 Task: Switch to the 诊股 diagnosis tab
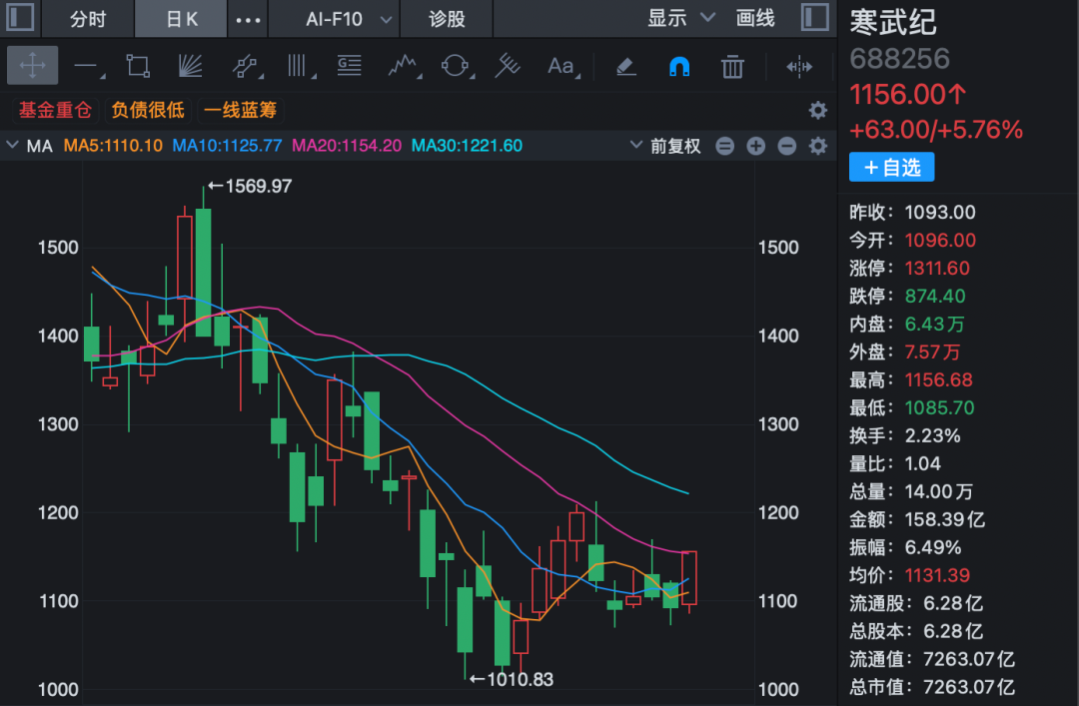click(447, 19)
